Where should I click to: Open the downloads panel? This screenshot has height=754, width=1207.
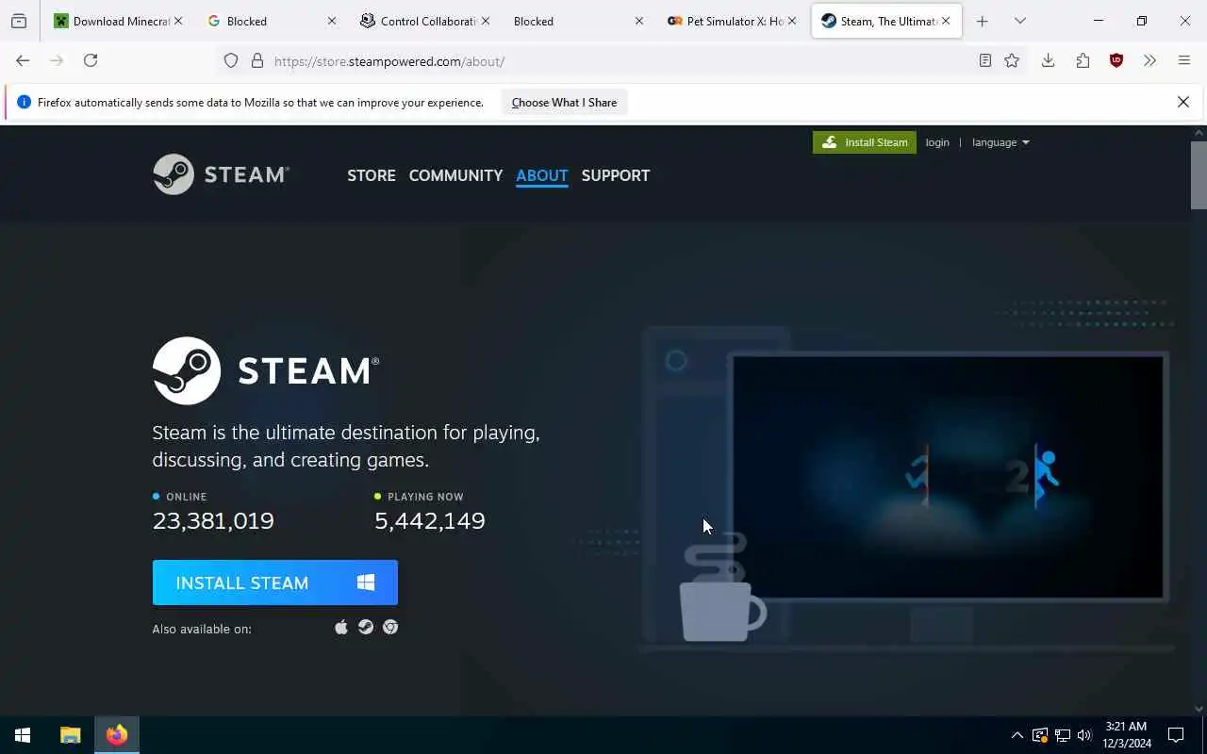[1048, 61]
